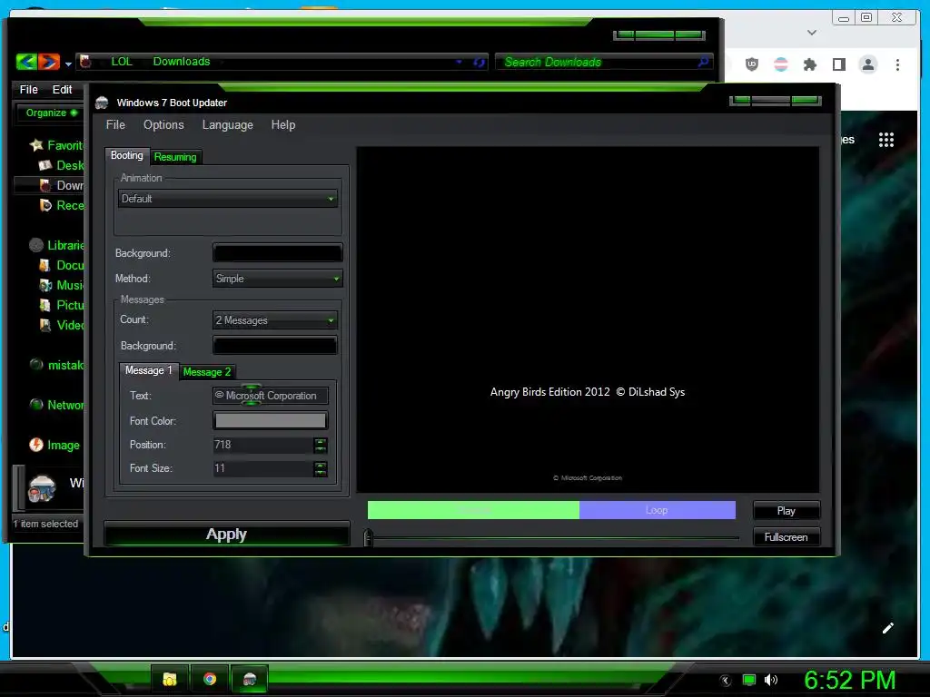Image resolution: width=930 pixels, height=697 pixels.
Task: Select the Booting tab
Action: point(127,155)
